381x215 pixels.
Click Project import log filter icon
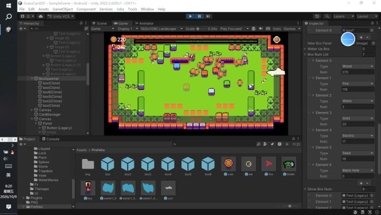coord(279,144)
